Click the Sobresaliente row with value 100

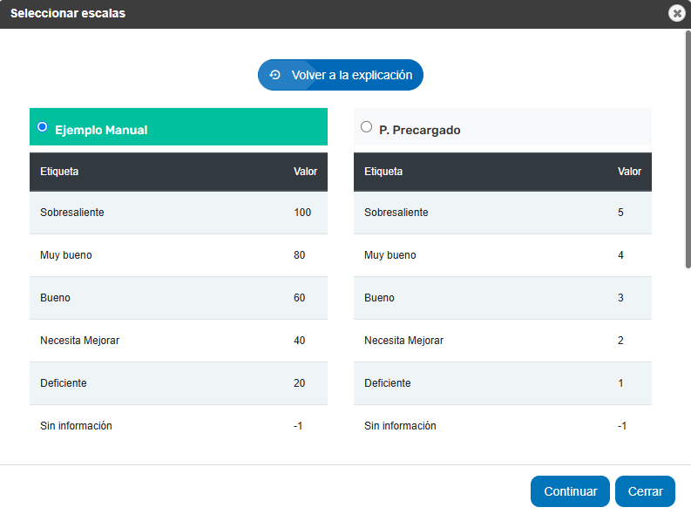click(179, 213)
